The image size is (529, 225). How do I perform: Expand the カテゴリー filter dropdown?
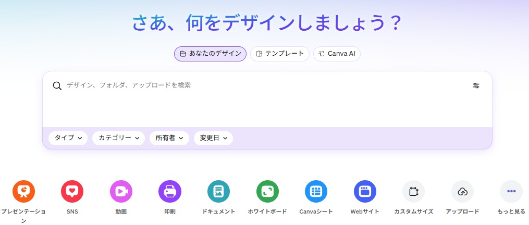click(119, 139)
